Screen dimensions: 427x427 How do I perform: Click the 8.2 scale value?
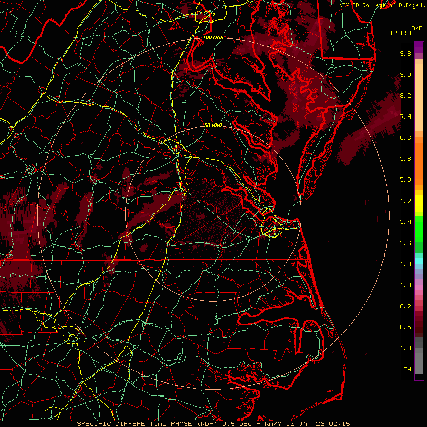(x=406, y=95)
